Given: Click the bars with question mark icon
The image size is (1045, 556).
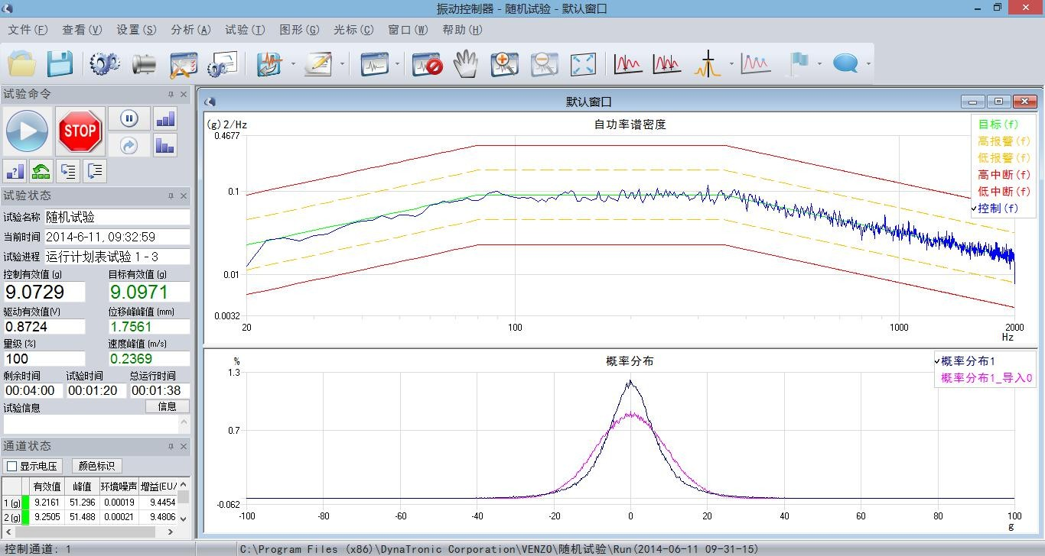Looking at the screenshot, I should tap(15, 171).
